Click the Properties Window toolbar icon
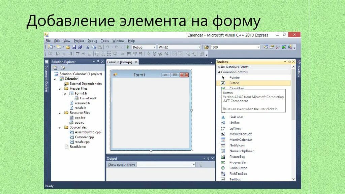 (x=272, y=47)
